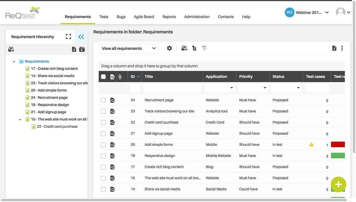Click the clear filters funnel icon
The image size is (356, 202).
click(x=204, y=48)
